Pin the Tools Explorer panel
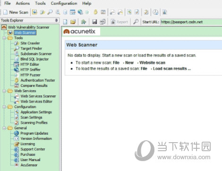 56,20
